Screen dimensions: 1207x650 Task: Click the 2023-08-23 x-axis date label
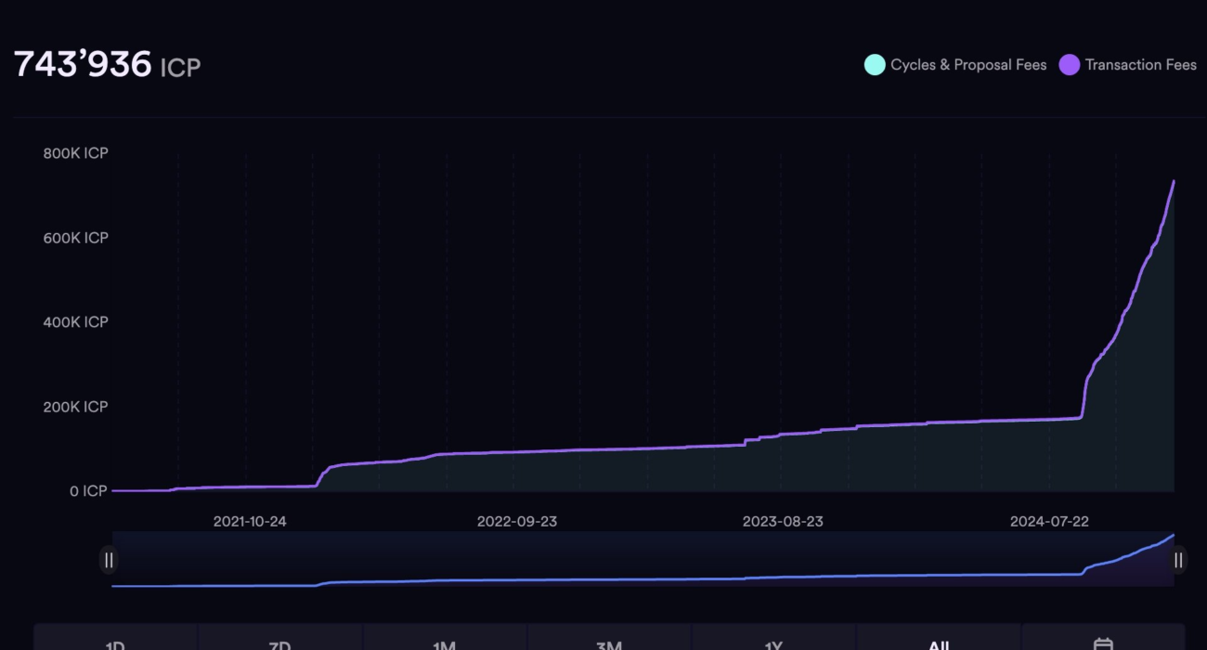pyautogui.click(x=783, y=522)
